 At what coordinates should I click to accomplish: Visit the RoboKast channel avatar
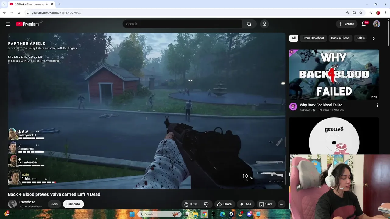click(x=293, y=106)
